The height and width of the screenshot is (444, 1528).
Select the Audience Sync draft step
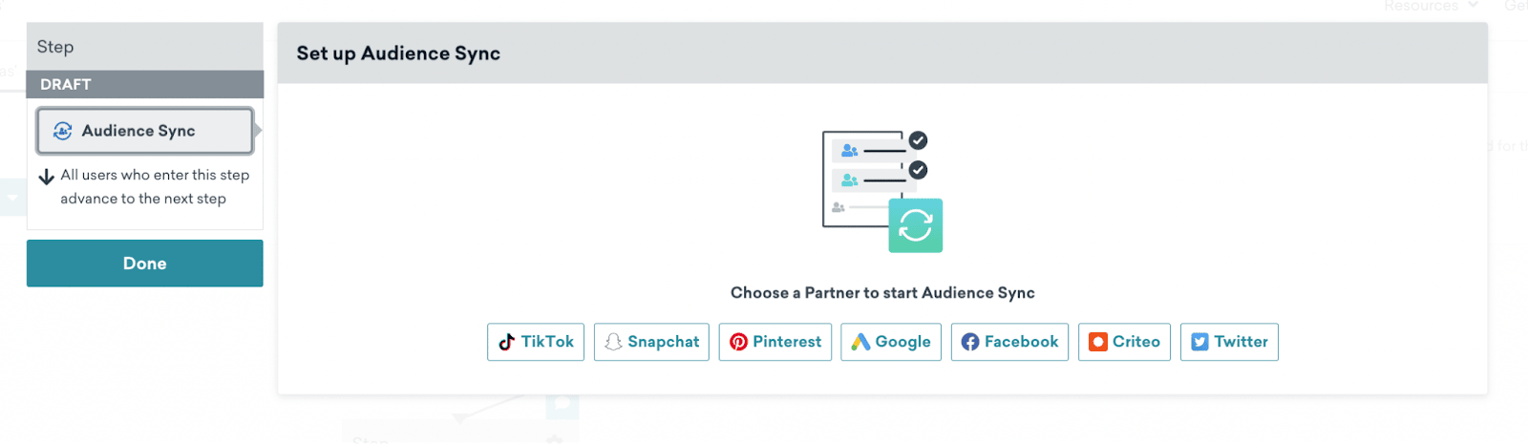tap(144, 131)
